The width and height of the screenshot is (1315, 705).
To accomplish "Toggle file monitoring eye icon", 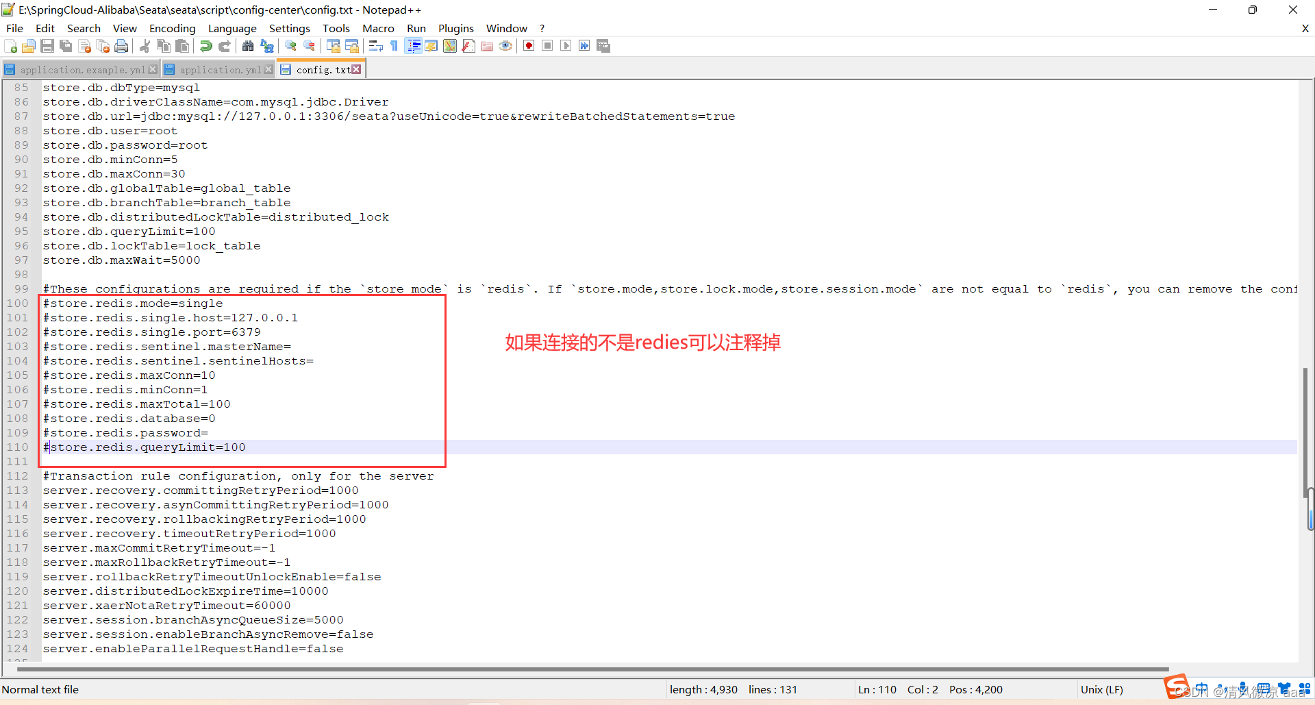I will 505,46.
